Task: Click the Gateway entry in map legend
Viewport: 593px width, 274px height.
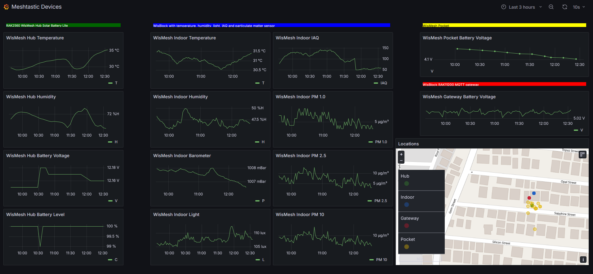Action: [421, 222]
